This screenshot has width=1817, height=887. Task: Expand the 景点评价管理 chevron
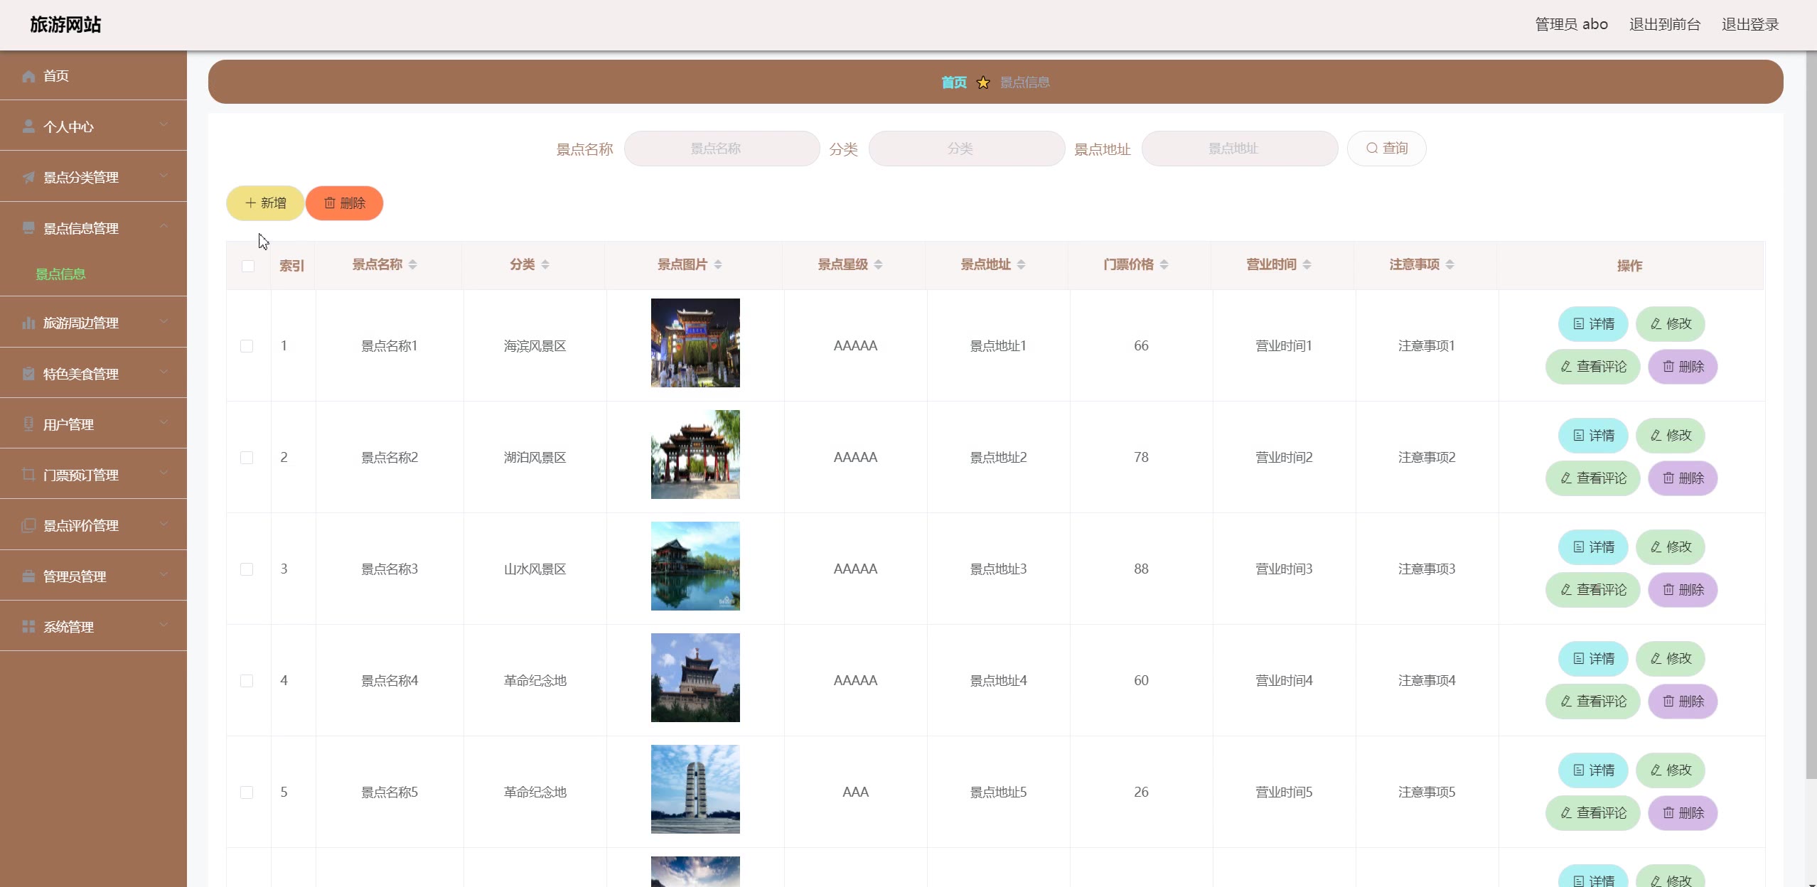164,523
